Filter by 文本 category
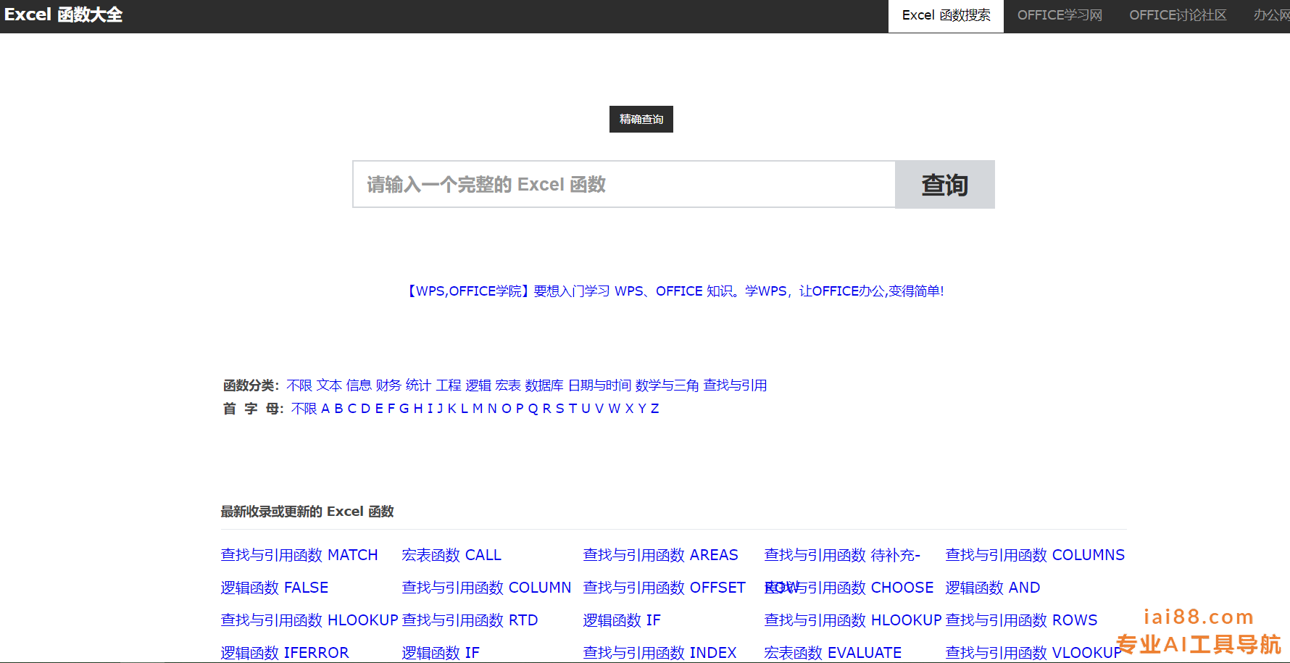This screenshot has height=663, width=1290. 329,385
